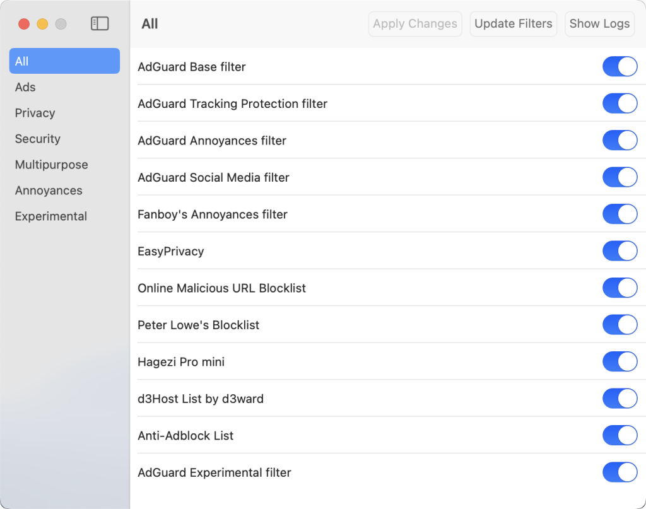Viewport: 646px width, 509px height.
Task: Disable AdGuard Social Media filter
Action: pyautogui.click(x=620, y=177)
